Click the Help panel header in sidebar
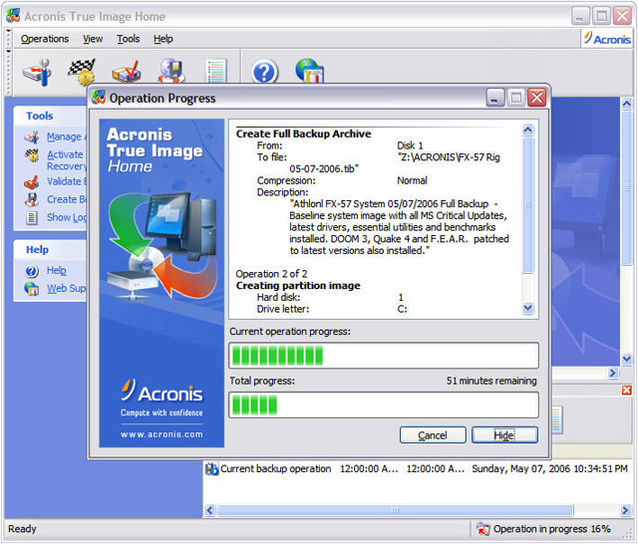Image resolution: width=638 pixels, height=544 pixels. (x=50, y=250)
